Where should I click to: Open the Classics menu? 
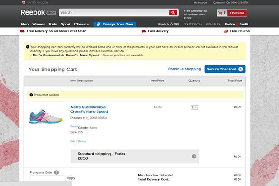pos(82,24)
